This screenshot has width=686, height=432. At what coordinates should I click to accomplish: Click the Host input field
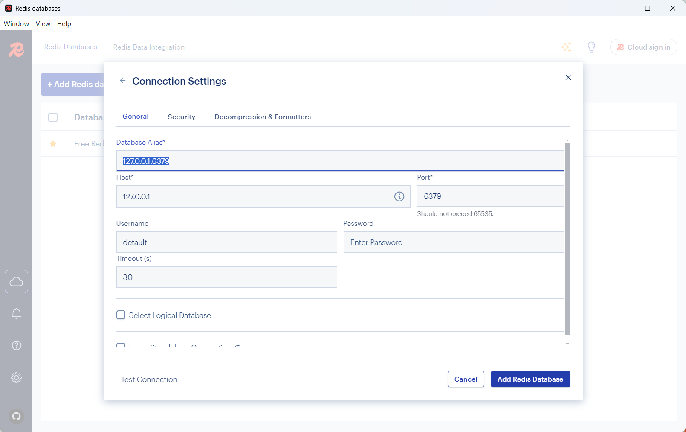[x=263, y=196]
